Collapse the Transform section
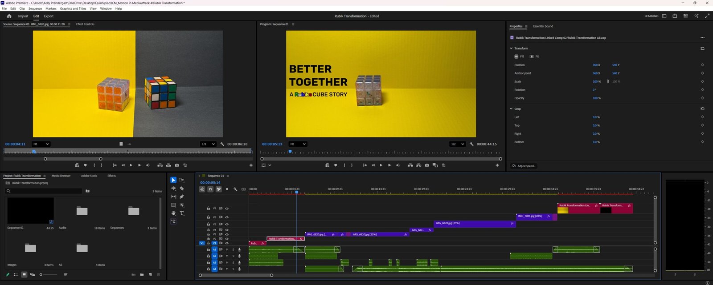 511,48
